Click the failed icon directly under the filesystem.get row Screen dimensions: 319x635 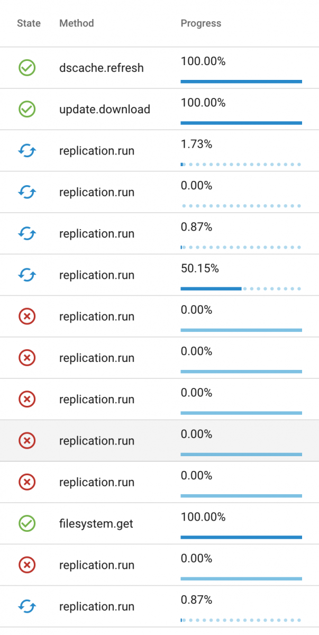pyautogui.click(x=27, y=565)
